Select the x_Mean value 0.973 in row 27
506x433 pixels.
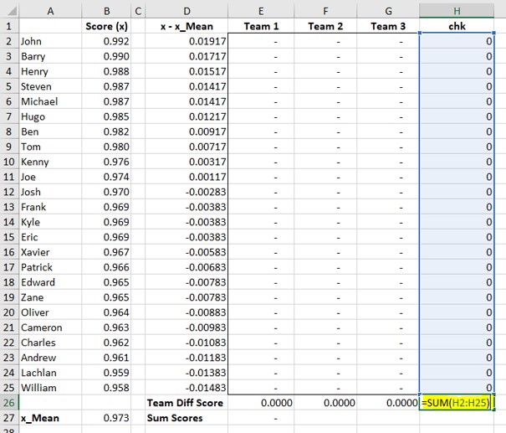click(x=106, y=418)
